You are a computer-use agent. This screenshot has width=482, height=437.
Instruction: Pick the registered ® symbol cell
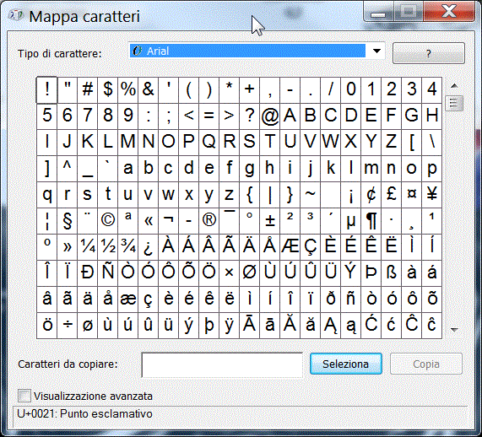(x=209, y=221)
